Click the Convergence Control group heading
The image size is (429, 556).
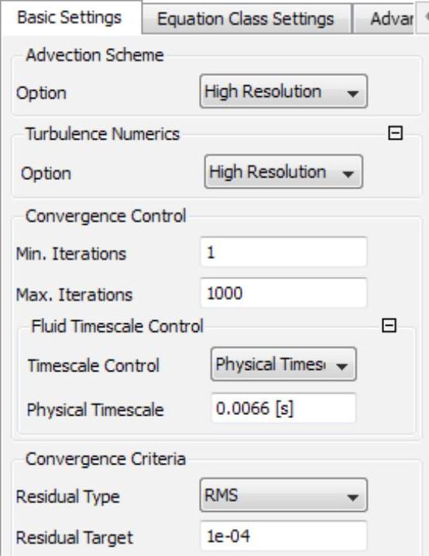[x=106, y=216]
